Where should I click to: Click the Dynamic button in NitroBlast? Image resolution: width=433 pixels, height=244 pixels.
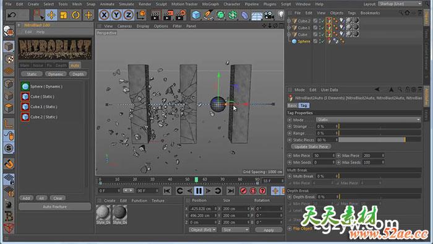(x=56, y=74)
